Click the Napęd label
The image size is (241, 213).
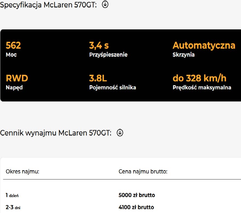coord(14,88)
